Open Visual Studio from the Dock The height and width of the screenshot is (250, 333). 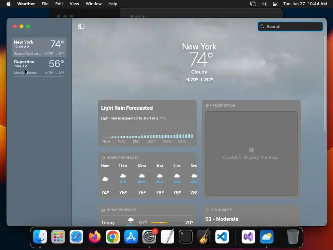point(248,237)
